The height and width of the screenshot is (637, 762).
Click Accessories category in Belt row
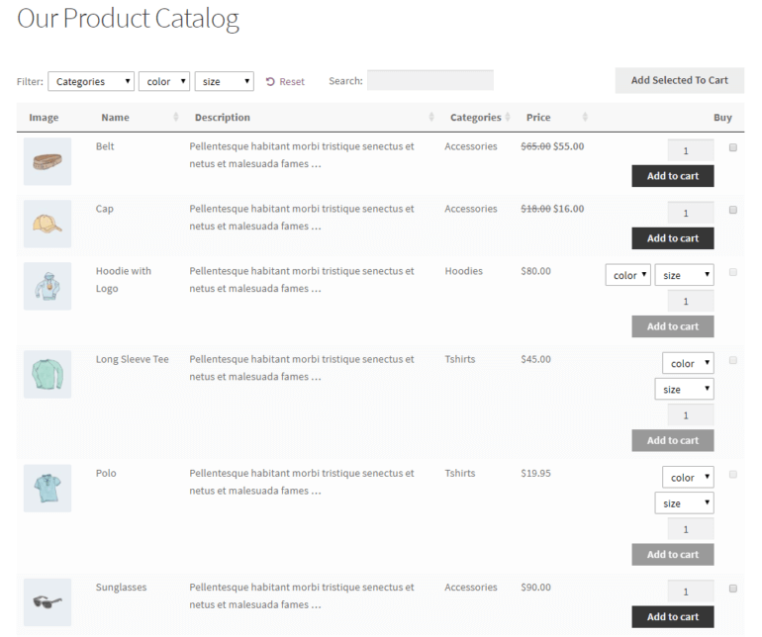point(471,146)
